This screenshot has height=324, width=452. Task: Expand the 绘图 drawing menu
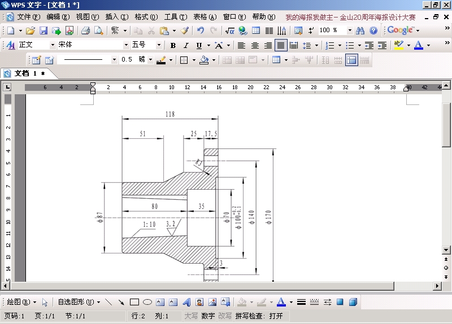(x=21, y=302)
